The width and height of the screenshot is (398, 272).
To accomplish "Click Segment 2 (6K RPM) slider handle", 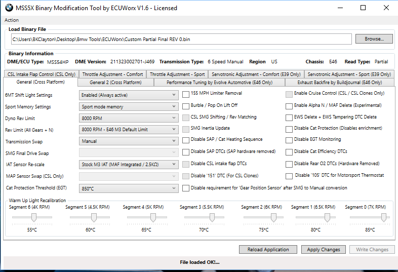I will (273, 217).
